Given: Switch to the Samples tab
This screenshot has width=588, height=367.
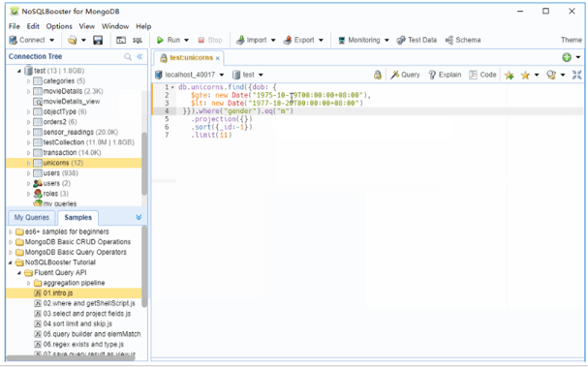Looking at the screenshot, I should [x=77, y=218].
